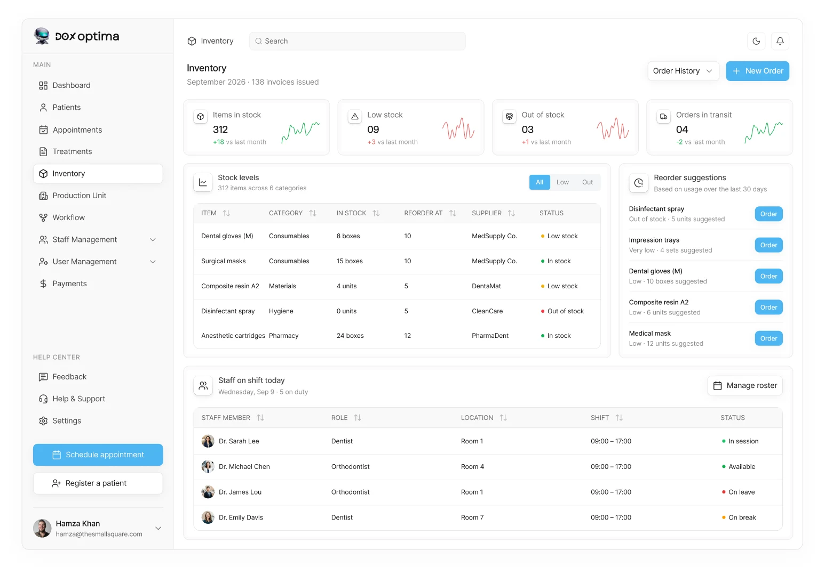Select the All stock filter tab
The height and width of the screenshot is (575, 825).
click(x=540, y=182)
